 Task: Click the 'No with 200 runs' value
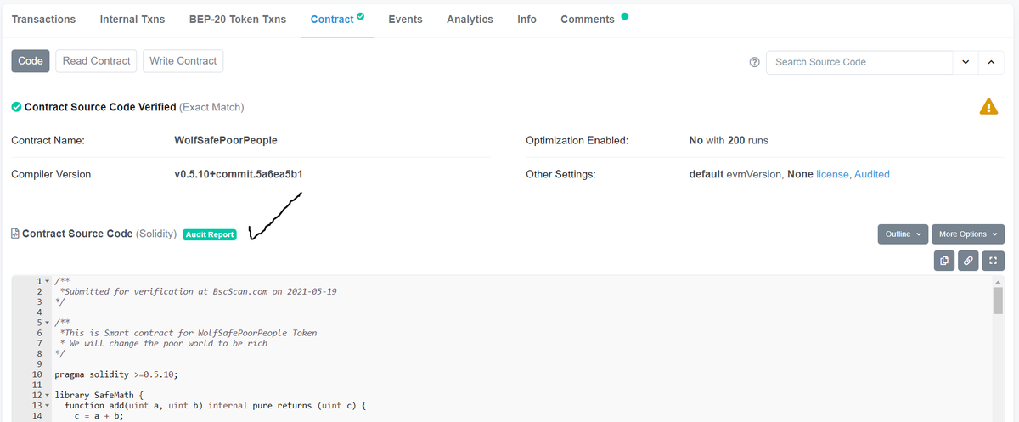729,140
